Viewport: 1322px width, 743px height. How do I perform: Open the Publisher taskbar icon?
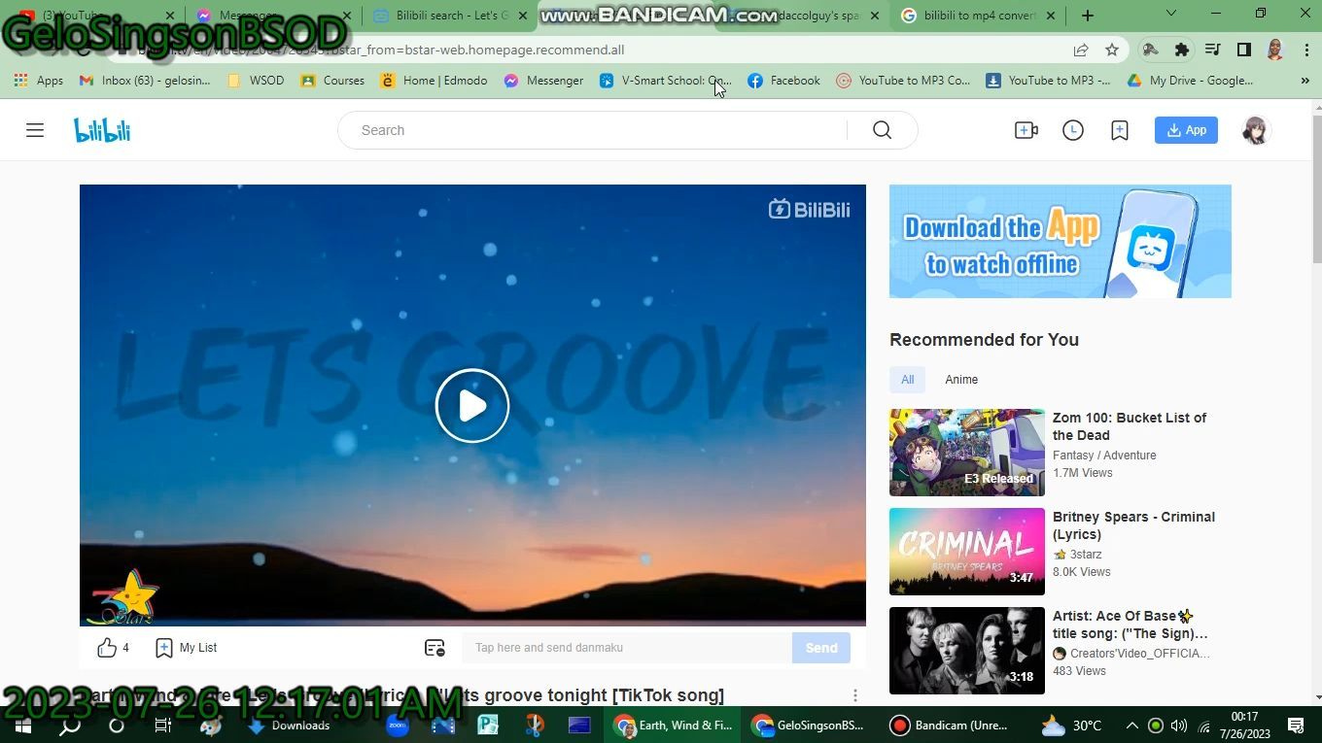click(x=488, y=726)
